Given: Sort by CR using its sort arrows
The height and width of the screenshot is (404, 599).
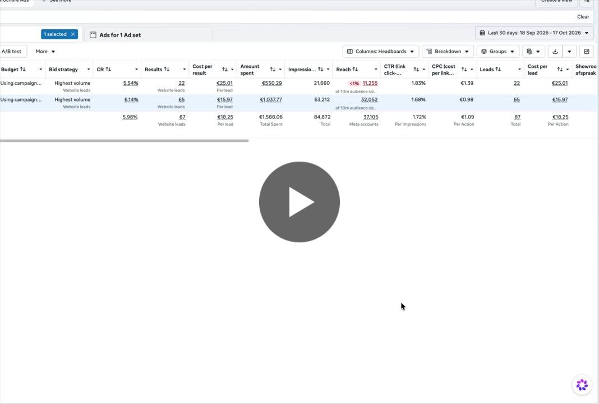Looking at the screenshot, I should 108,69.
